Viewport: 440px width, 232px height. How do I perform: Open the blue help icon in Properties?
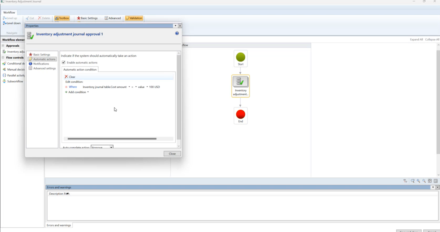pyautogui.click(x=177, y=33)
